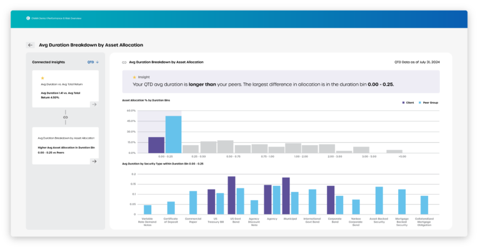Click the bold "longer than" insight text

[202, 84]
